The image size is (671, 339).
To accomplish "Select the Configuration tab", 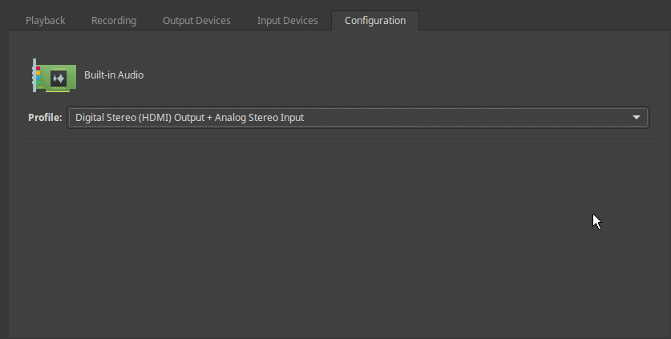I will pos(375,21).
